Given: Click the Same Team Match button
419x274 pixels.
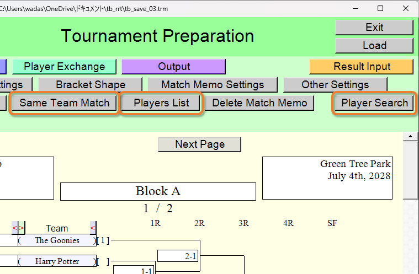Looking at the screenshot, I should pyautogui.click(x=64, y=103).
